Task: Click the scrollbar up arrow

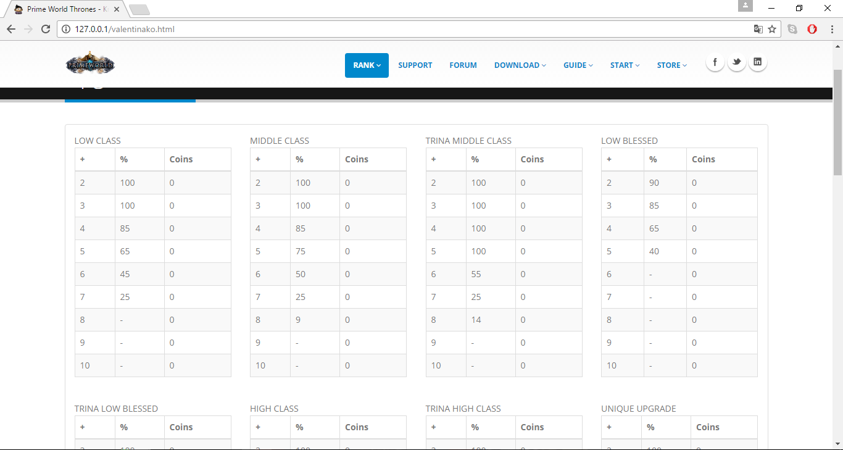Action: (x=837, y=46)
